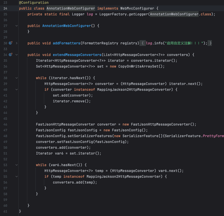Viewport: 224px width, 216px height.
Task: Collapse the if block on line 40
Action: click(x=17, y=90)
